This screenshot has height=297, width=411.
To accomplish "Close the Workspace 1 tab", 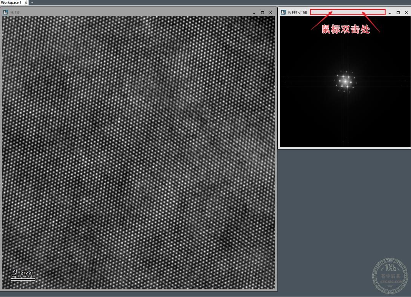I will click(x=26, y=2).
